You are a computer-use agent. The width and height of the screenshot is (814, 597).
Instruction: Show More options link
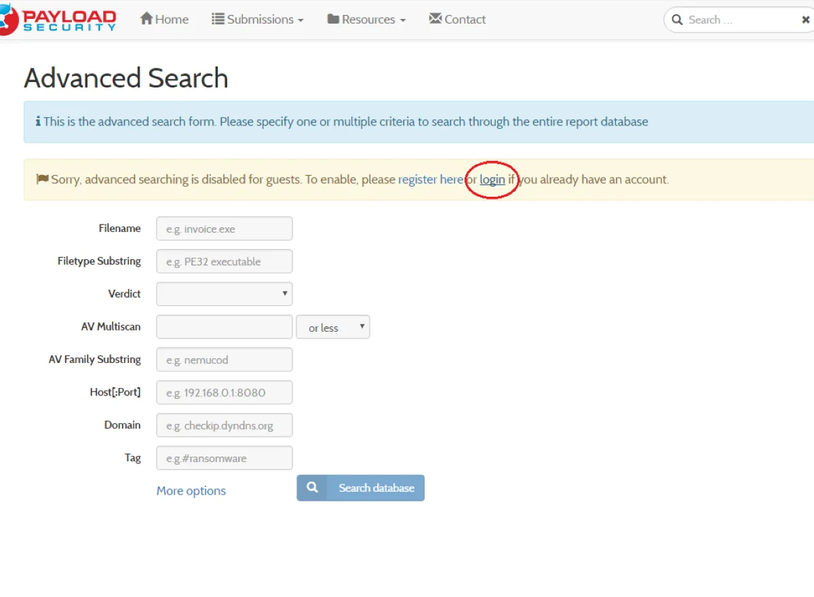[x=191, y=490]
